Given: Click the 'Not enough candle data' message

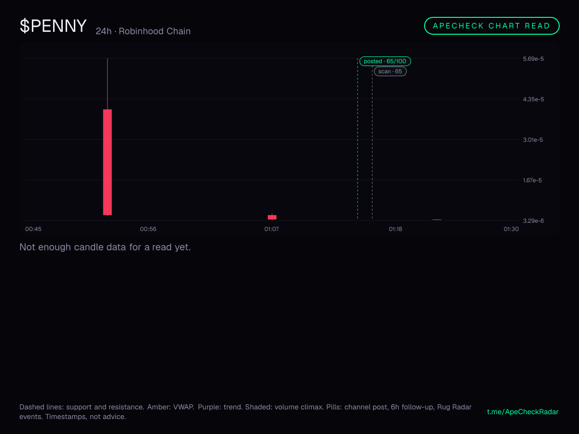Looking at the screenshot, I should coord(105,247).
